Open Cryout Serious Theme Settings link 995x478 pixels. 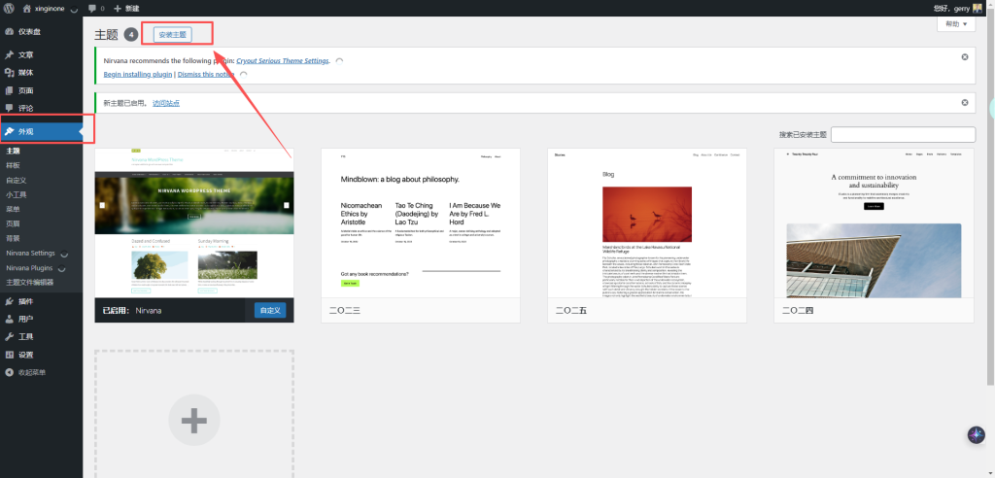[x=283, y=61]
